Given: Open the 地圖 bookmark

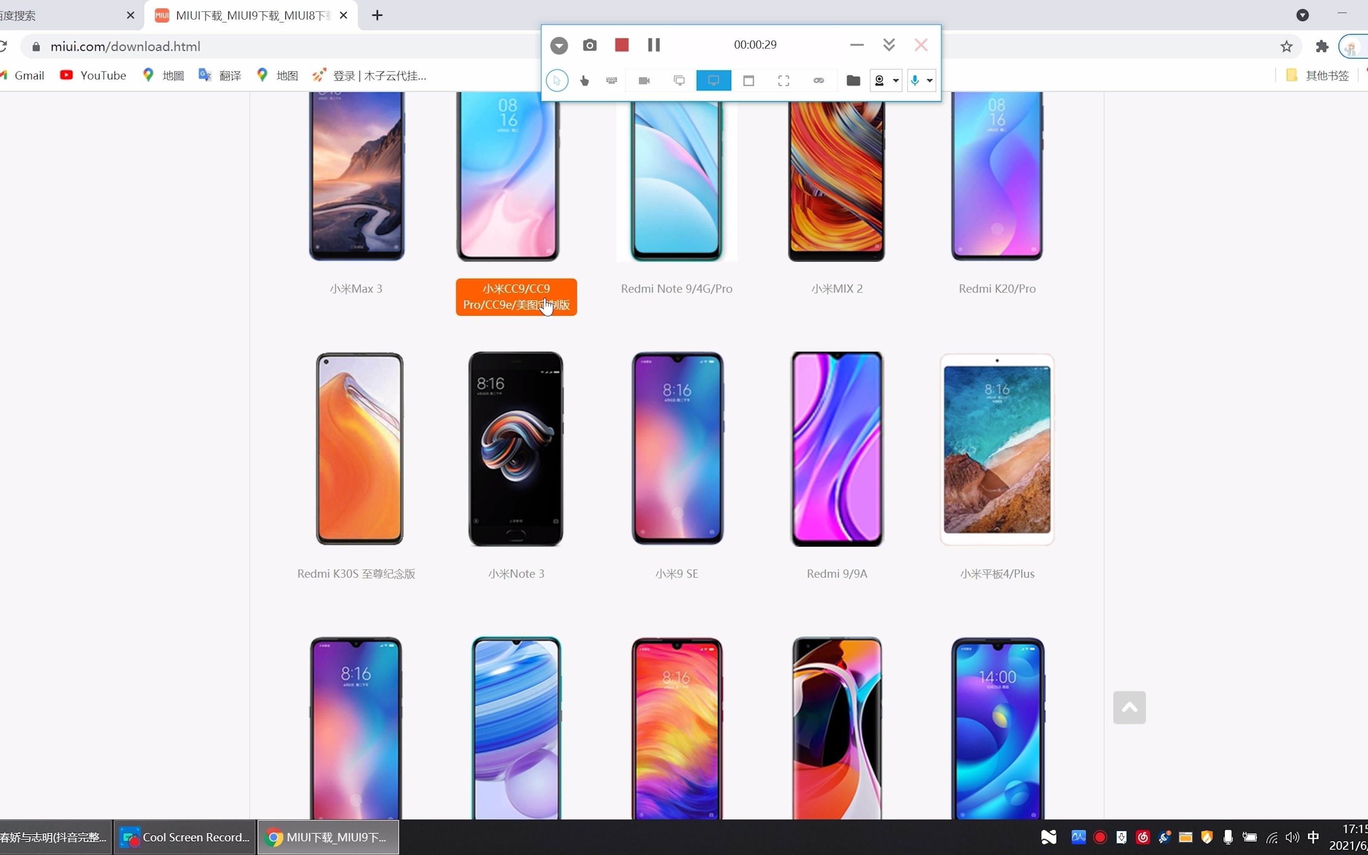Looking at the screenshot, I should (x=163, y=75).
